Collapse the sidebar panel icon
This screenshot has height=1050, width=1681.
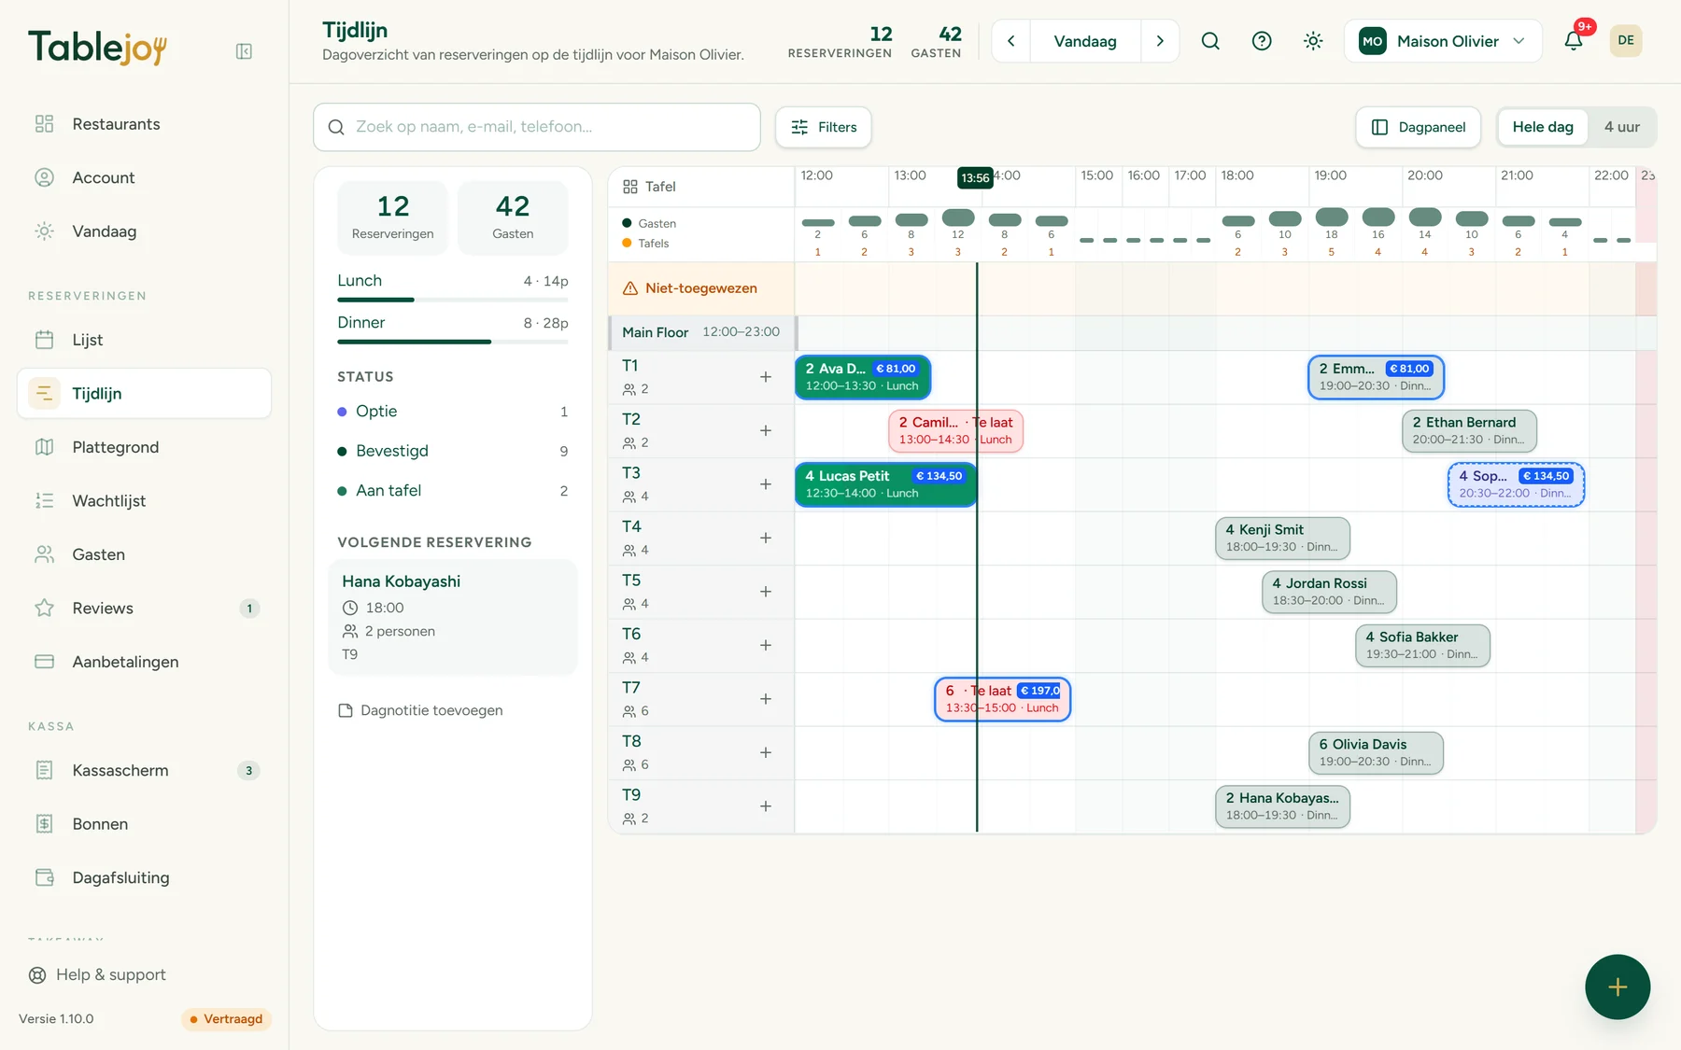pos(244,51)
